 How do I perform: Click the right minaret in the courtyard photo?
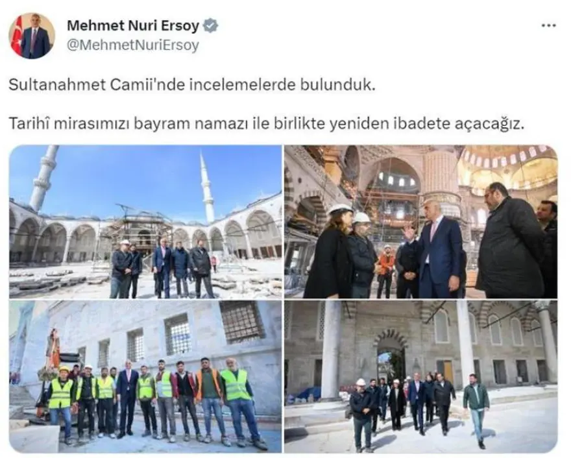point(207,187)
